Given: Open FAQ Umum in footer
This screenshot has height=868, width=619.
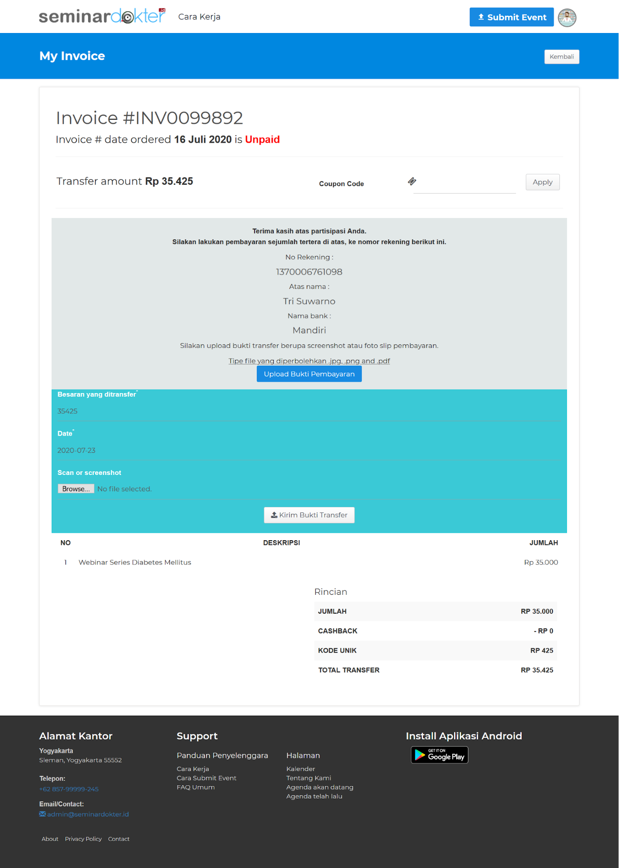Looking at the screenshot, I should [x=195, y=787].
